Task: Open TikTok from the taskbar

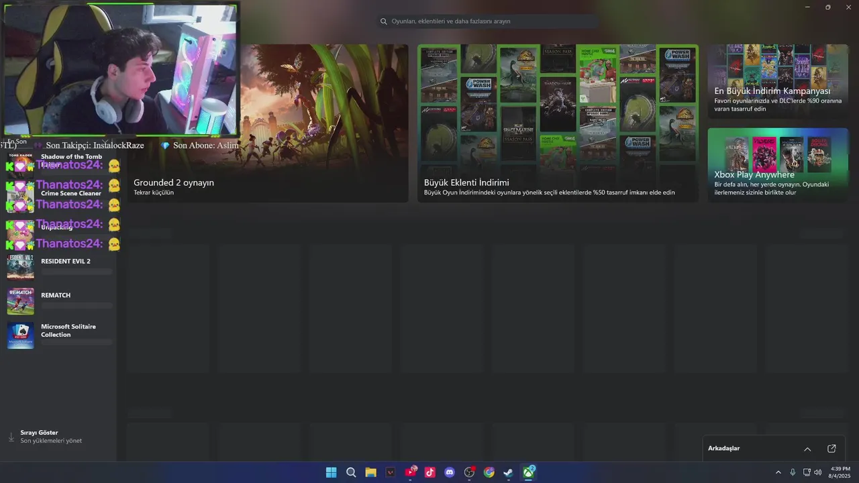Action: [x=430, y=472]
